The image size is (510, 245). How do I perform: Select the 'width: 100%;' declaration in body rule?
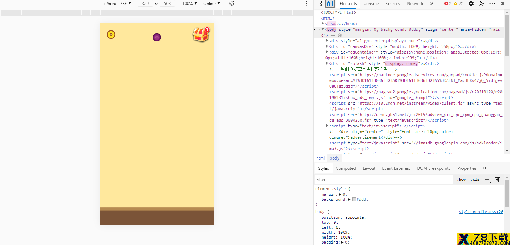click(x=335, y=232)
